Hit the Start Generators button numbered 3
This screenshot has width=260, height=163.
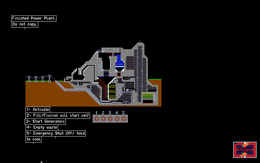click(x=110, y=118)
